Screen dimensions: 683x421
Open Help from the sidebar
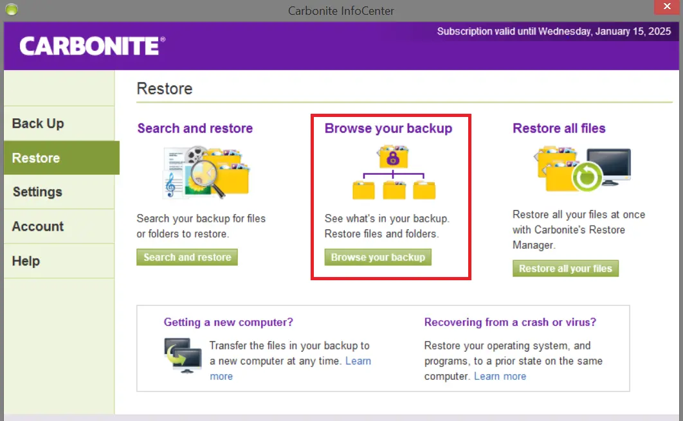pyautogui.click(x=26, y=261)
